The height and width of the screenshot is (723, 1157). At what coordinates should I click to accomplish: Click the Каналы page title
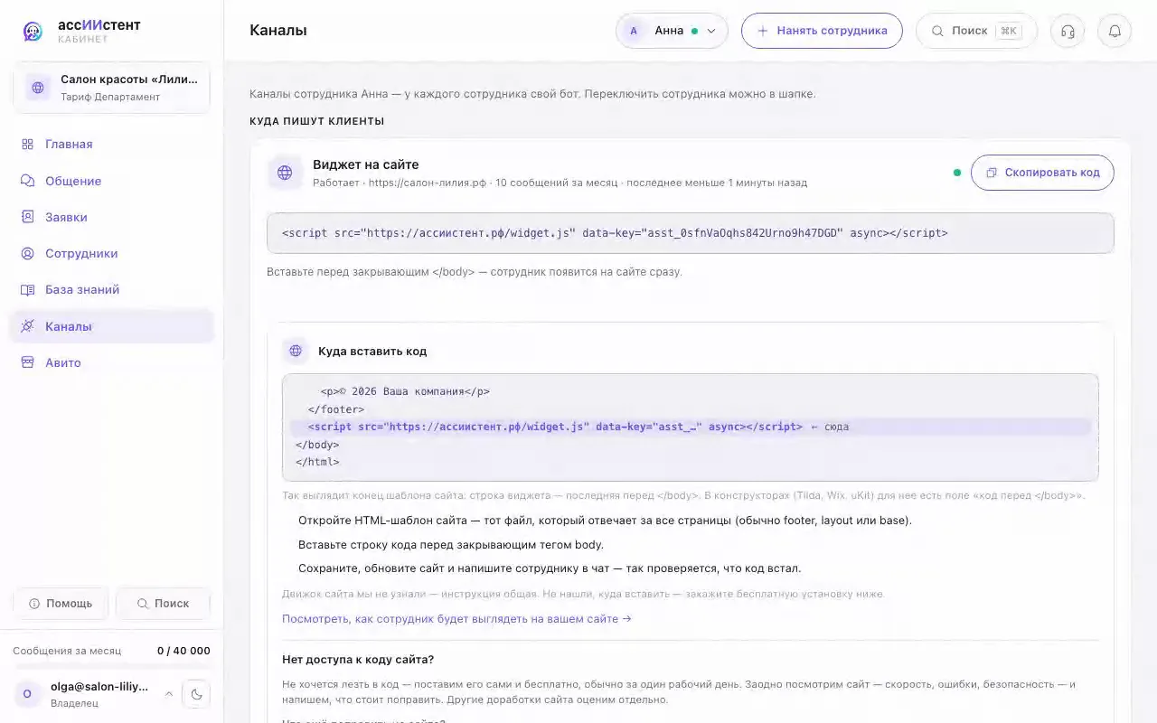278,31
